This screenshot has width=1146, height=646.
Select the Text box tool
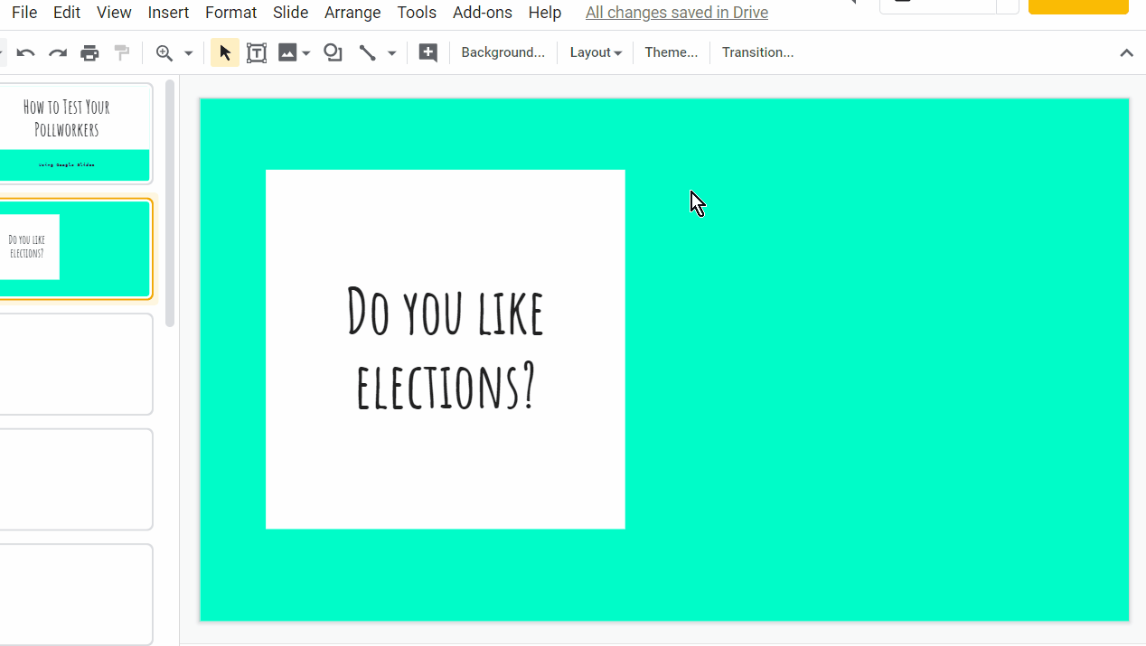click(257, 53)
